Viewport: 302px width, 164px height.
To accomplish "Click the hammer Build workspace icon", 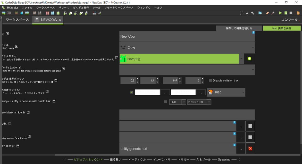I will click(273, 13).
